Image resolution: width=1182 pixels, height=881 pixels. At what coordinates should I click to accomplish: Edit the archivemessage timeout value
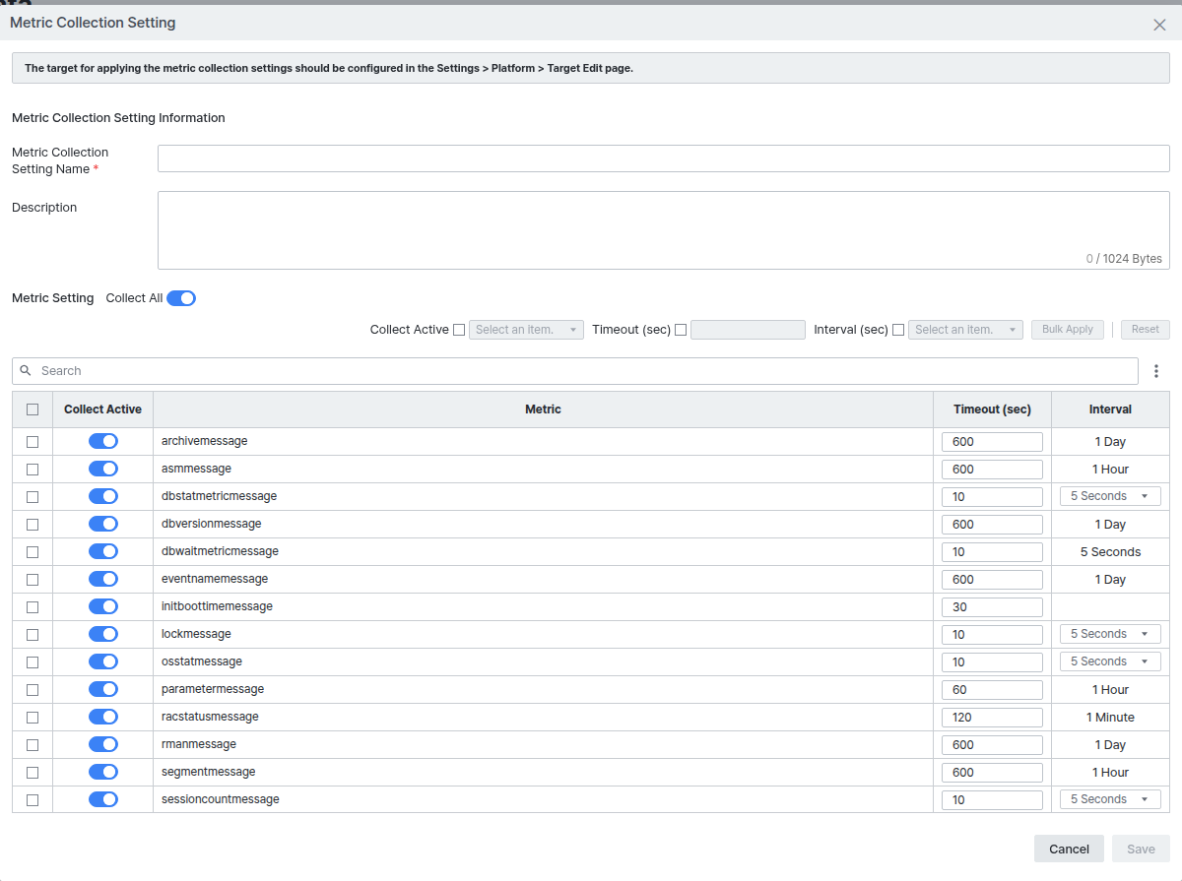992,442
